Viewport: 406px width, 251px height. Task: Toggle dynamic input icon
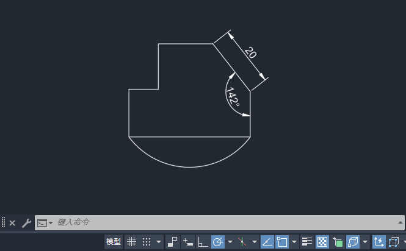coord(188,242)
